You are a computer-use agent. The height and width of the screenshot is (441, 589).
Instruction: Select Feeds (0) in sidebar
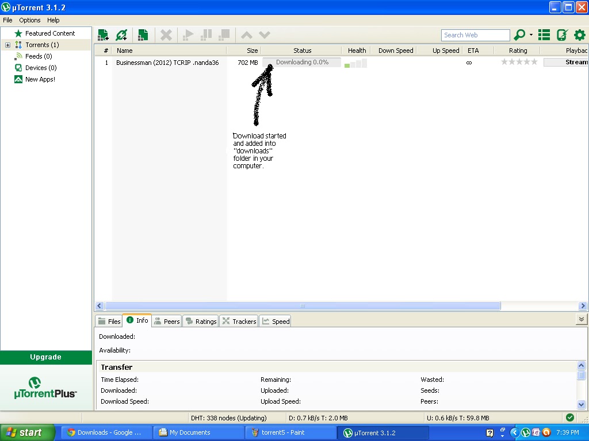coord(39,56)
